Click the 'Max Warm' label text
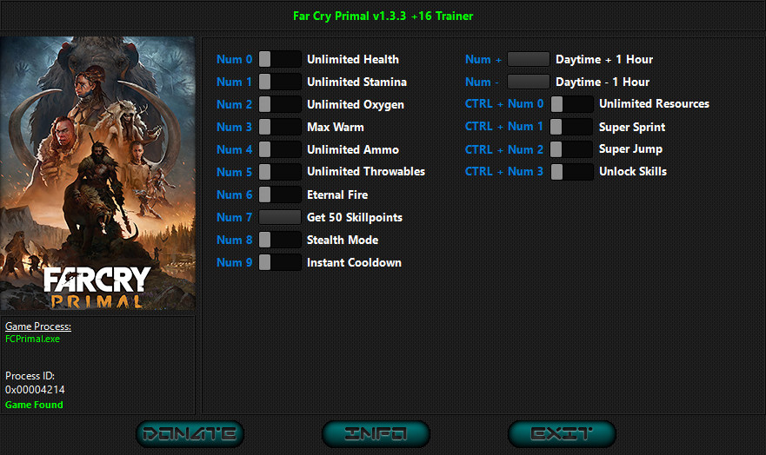 click(x=335, y=127)
